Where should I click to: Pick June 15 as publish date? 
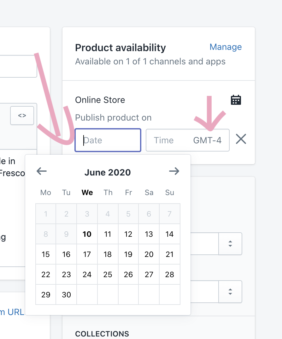tap(46, 254)
